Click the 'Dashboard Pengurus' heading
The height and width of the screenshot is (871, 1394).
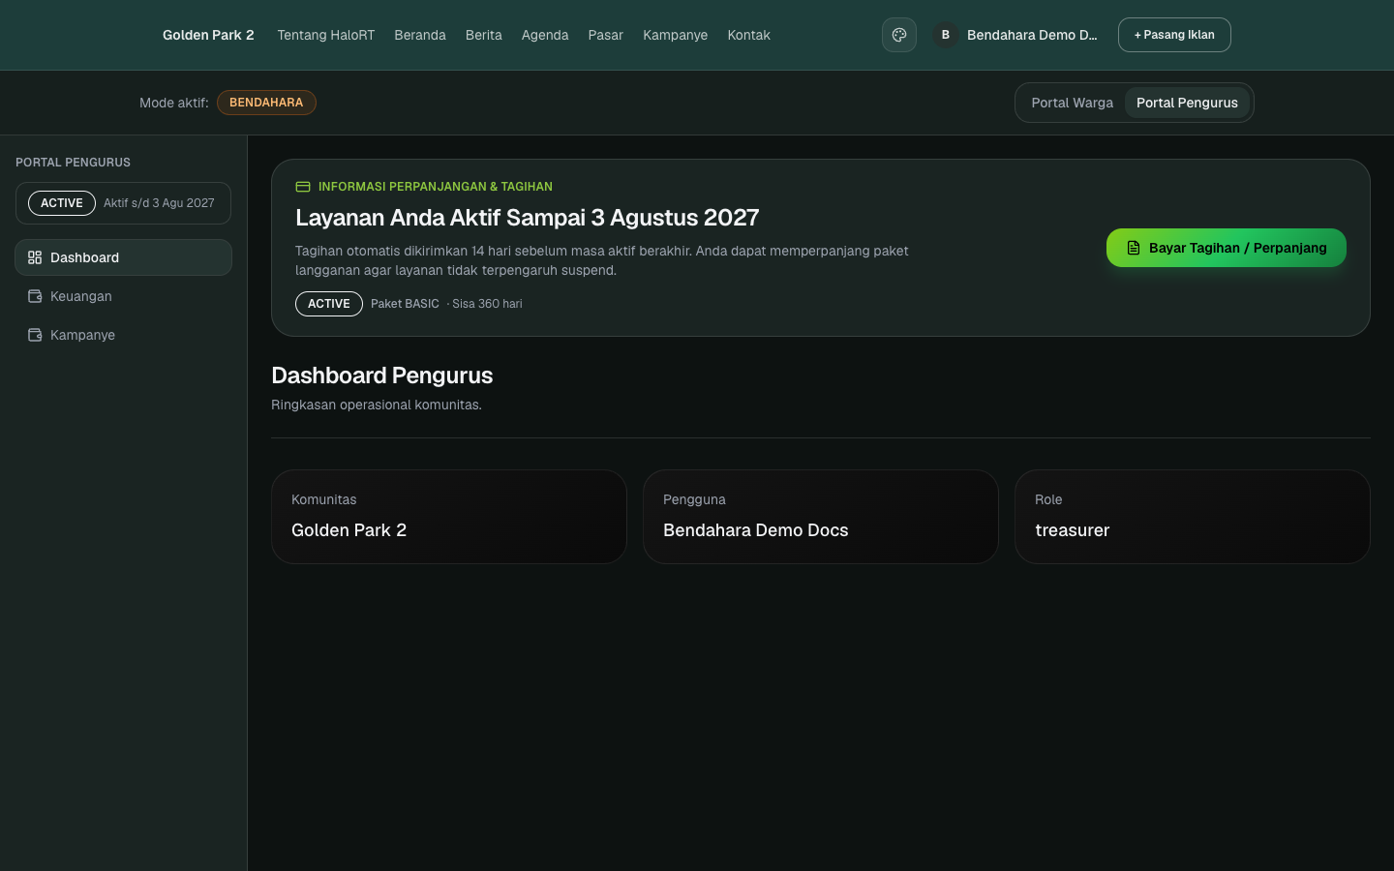pos(382,375)
